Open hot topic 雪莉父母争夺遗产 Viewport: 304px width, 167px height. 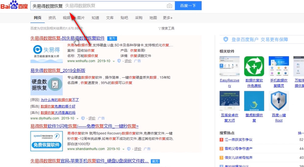[x=238, y=148]
